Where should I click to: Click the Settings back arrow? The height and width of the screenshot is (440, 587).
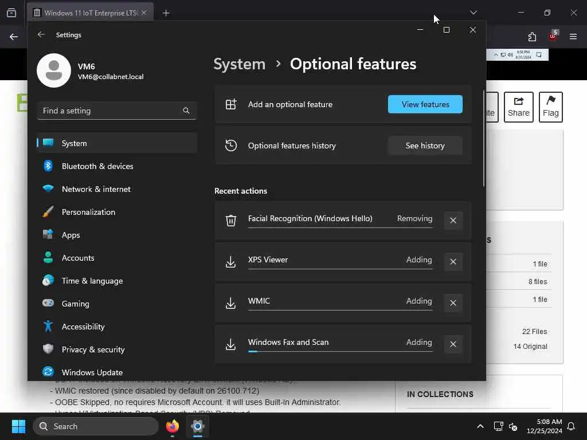point(41,34)
